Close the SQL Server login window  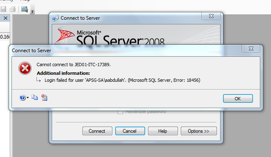211,16
